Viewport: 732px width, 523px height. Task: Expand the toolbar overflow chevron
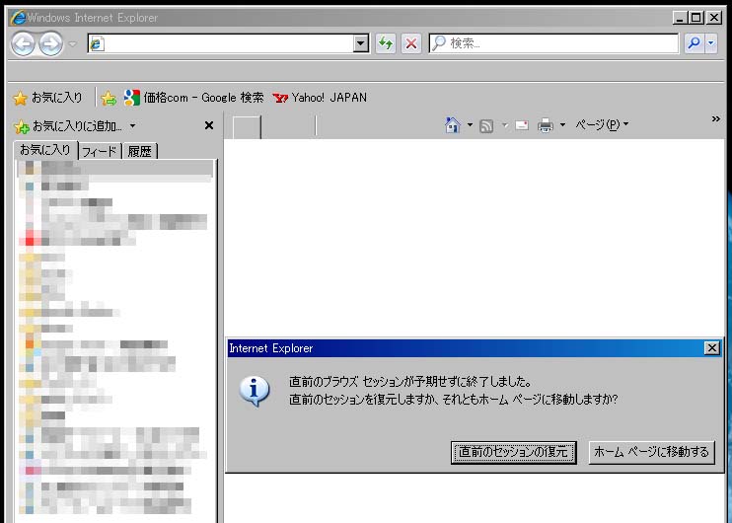point(715,119)
